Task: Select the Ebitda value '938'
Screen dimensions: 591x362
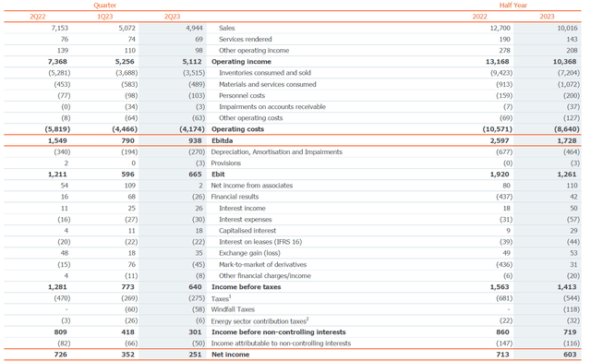Action: pyautogui.click(x=195, y=140)
